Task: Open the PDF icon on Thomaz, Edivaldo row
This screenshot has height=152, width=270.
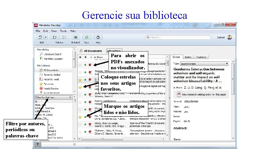Action: pyautogui.click(x=90, y=72)
